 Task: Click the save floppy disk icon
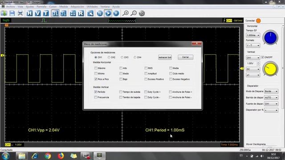[12, 13]
